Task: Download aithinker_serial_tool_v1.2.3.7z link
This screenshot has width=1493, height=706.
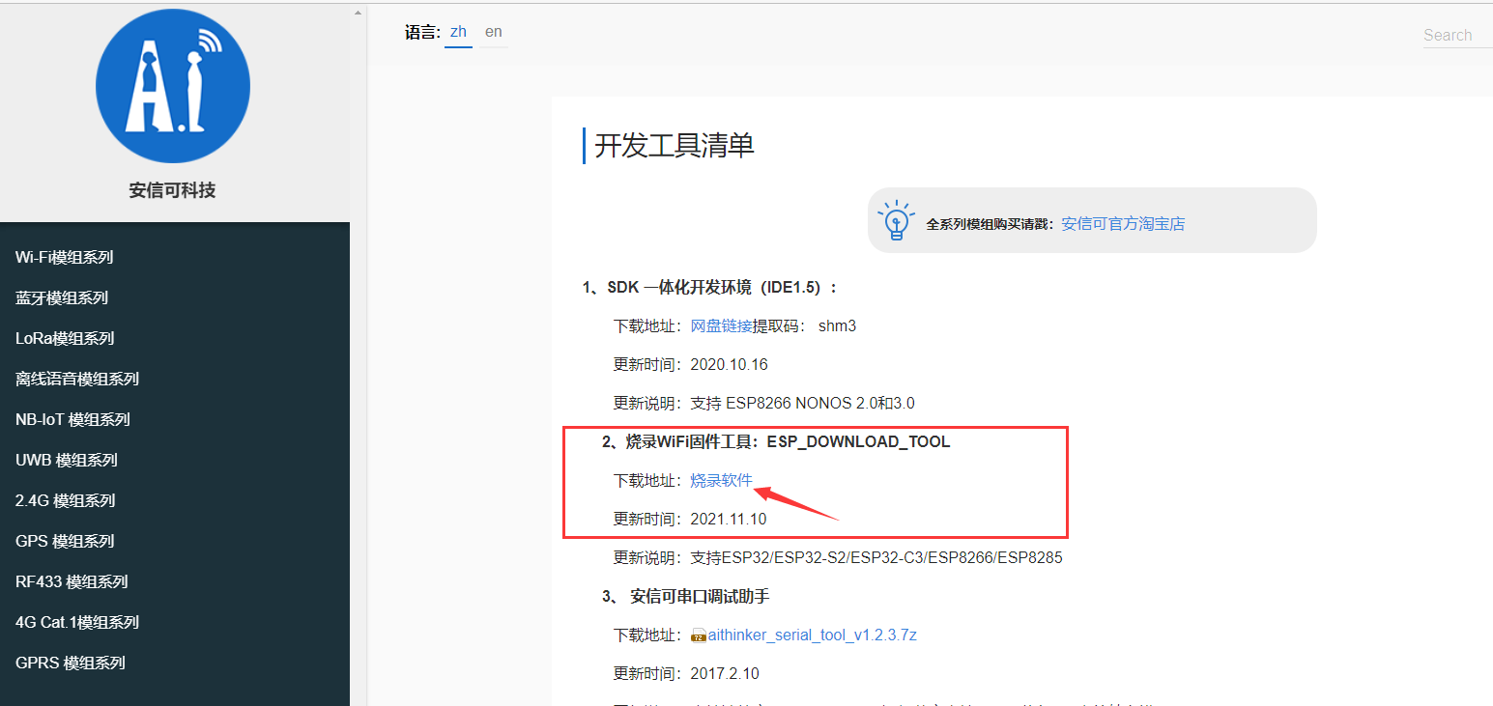Action: point(812,635)
